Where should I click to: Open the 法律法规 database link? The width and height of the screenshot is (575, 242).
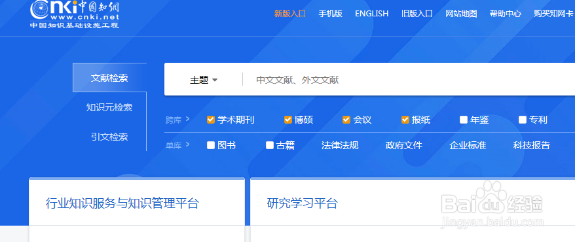pos(340,145)
